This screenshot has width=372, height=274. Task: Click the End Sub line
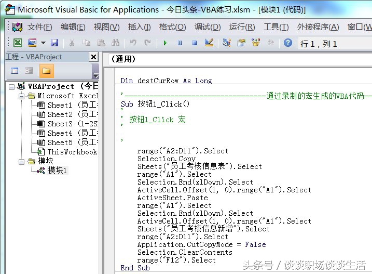pos(135,268)
